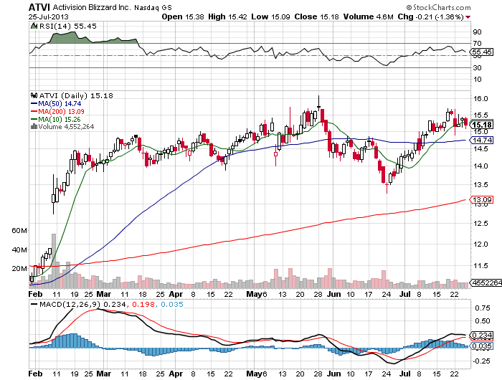
Task: Click the red 13.09 tag on price axis
Action: [481, 200]
